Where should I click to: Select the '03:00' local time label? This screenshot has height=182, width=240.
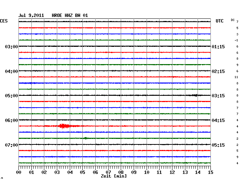11,46
